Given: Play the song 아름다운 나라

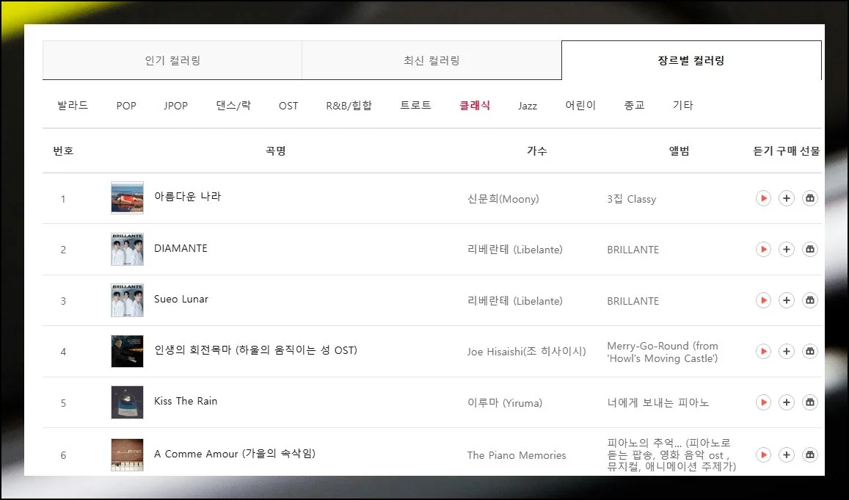Looking at the screenshot, I should (x=763, y=198).
